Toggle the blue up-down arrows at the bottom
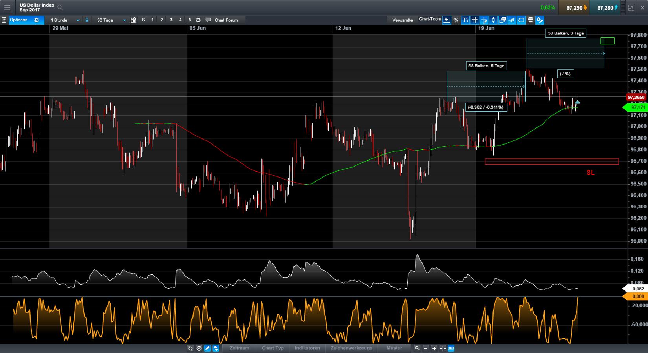Viewport: 648px width, 353px height. pyautogui.click(x=215, y=348)
